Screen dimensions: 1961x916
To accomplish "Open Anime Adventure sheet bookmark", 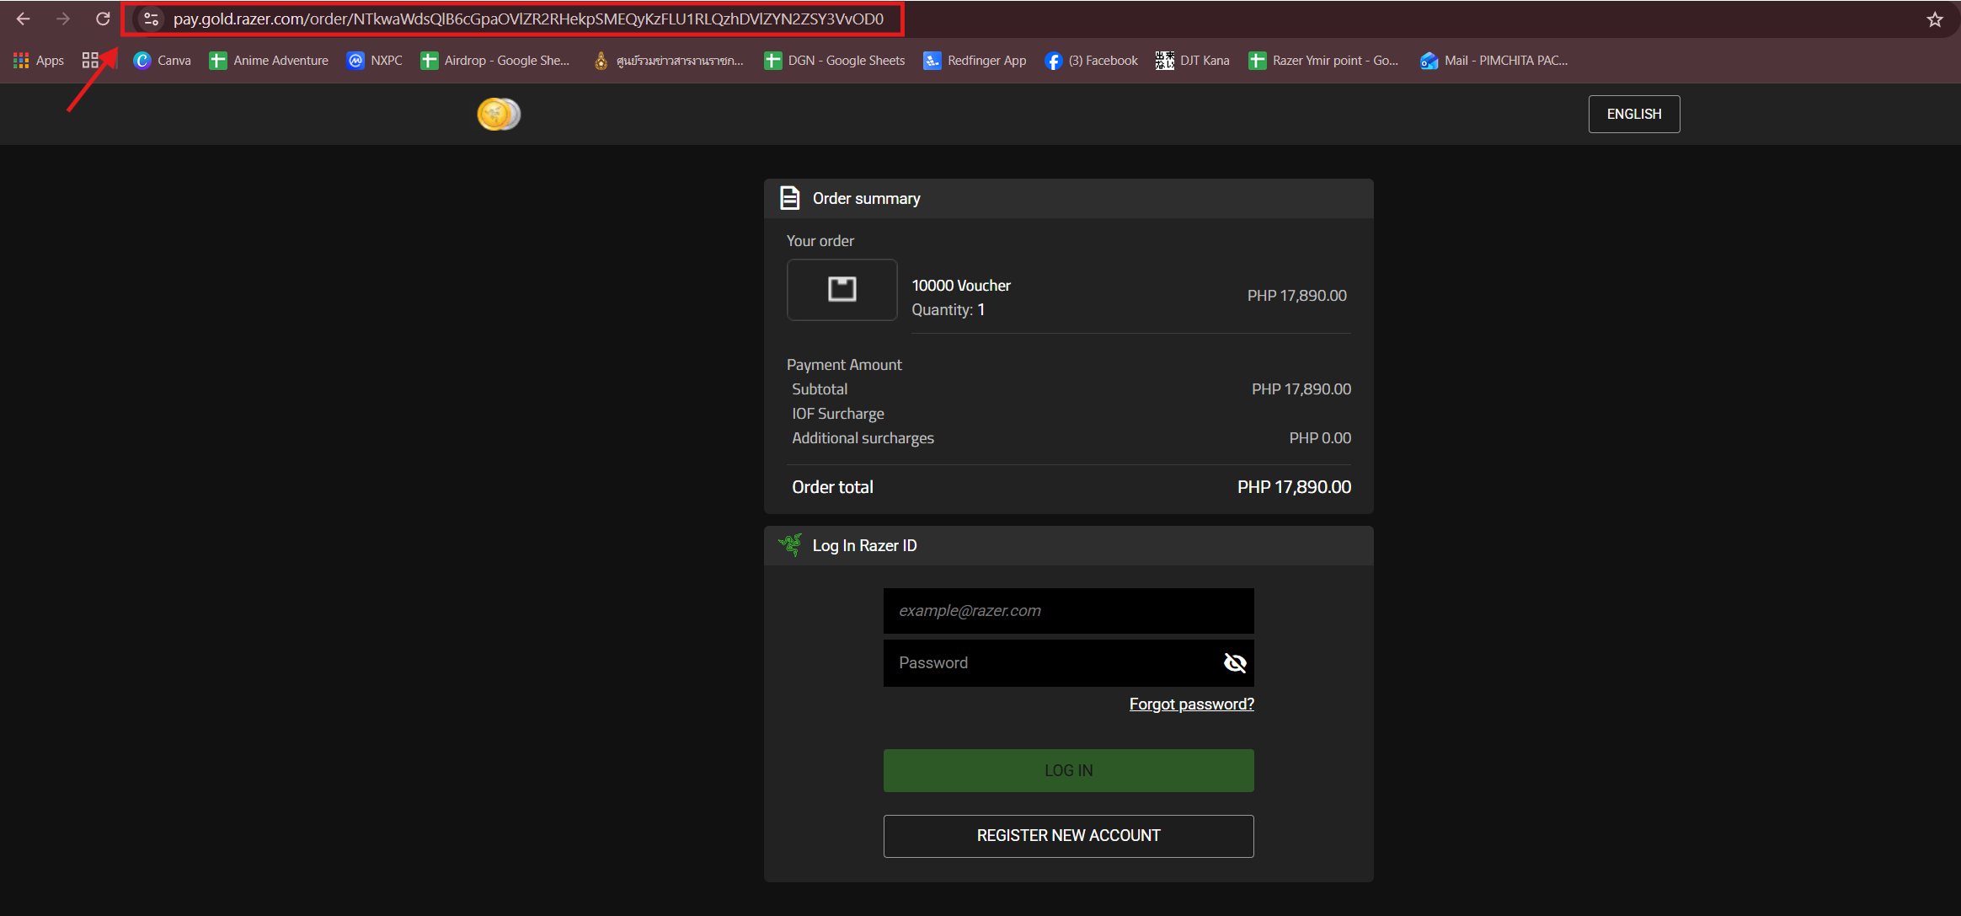I will 270,61.
